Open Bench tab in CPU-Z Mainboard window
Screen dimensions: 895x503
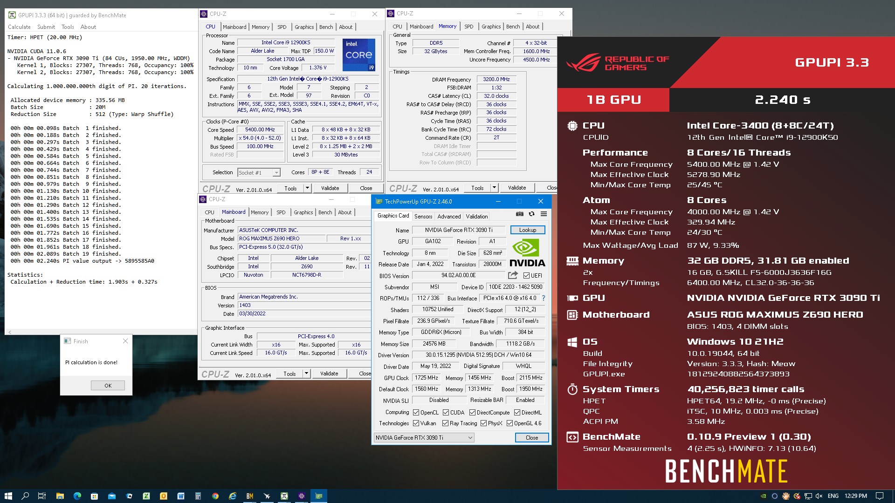[325, 212]
